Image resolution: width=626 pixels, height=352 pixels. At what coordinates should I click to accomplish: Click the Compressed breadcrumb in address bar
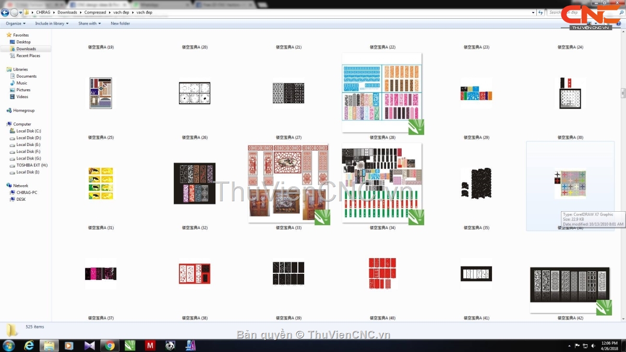pyautogui.click(x=95, y=13)
